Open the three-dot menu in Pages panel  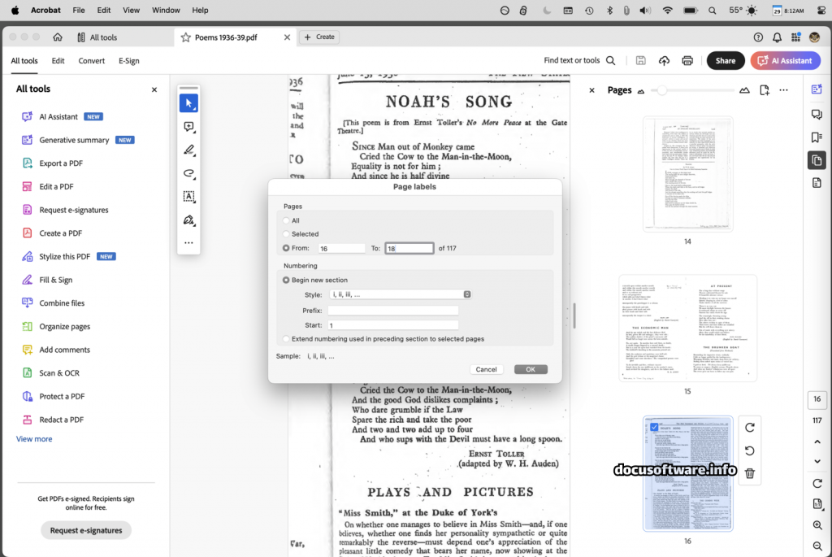783,90
